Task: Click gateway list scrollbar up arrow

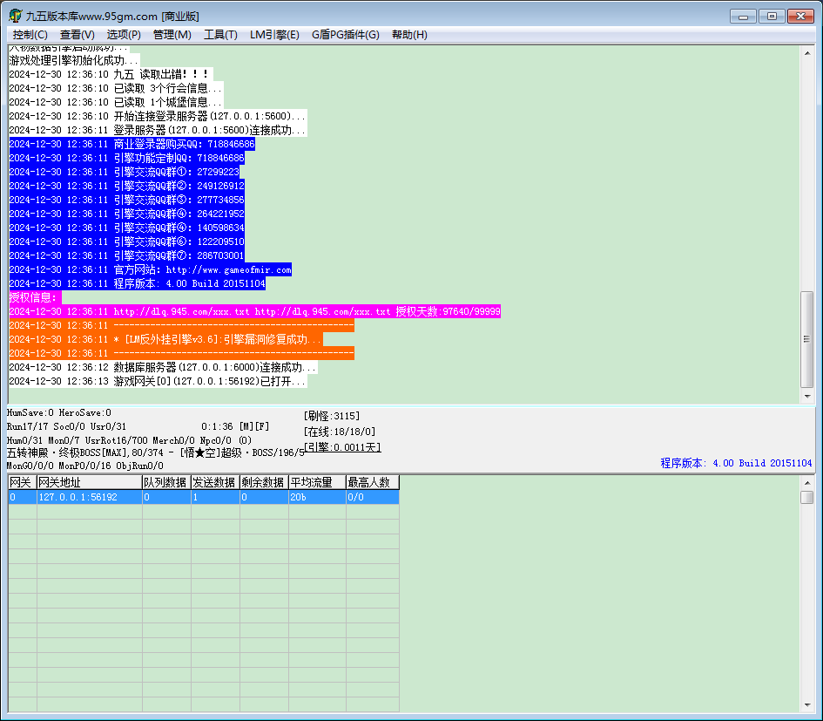Action: [x=807, y=482]
